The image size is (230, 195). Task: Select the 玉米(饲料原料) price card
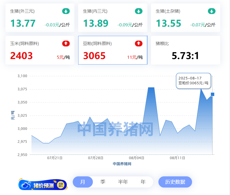tap(40, 50)
